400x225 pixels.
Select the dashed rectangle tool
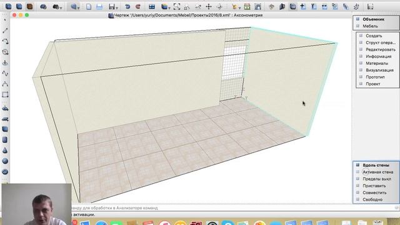5,94
